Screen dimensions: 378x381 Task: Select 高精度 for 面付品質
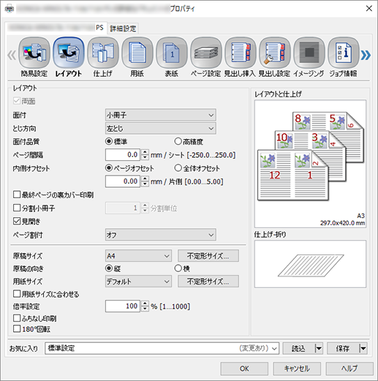pos(189,141)
